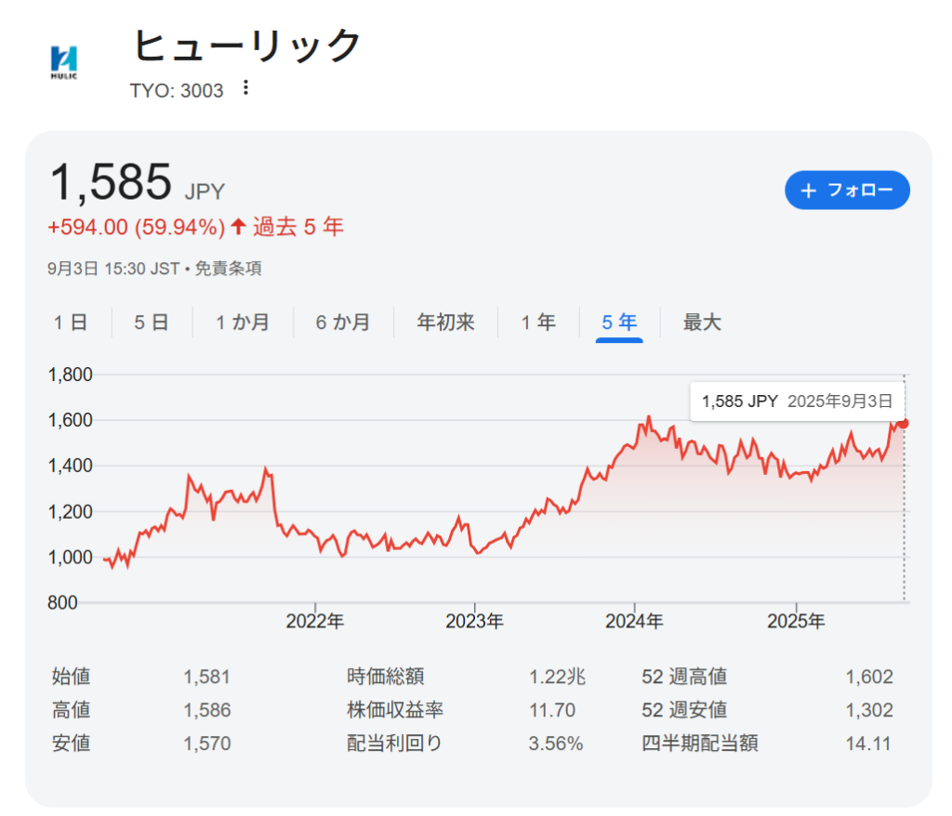Click the plus icon on フォロー button

809,191
